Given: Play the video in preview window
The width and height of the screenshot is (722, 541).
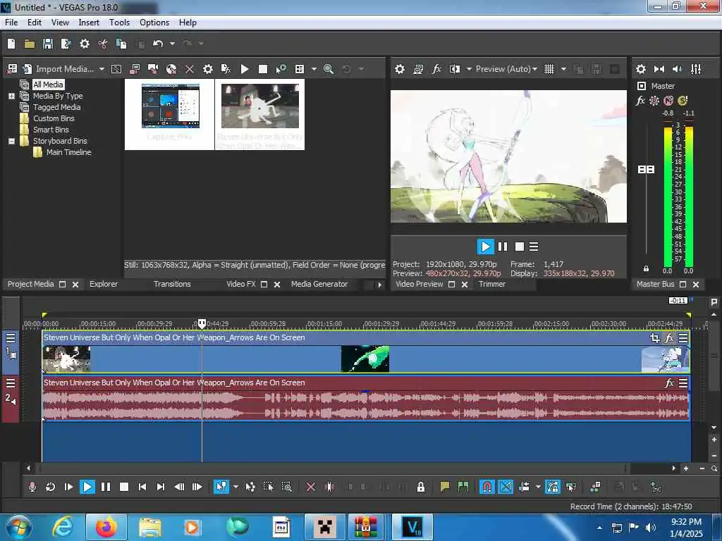Looking at the screenshot, I should 485,247.
